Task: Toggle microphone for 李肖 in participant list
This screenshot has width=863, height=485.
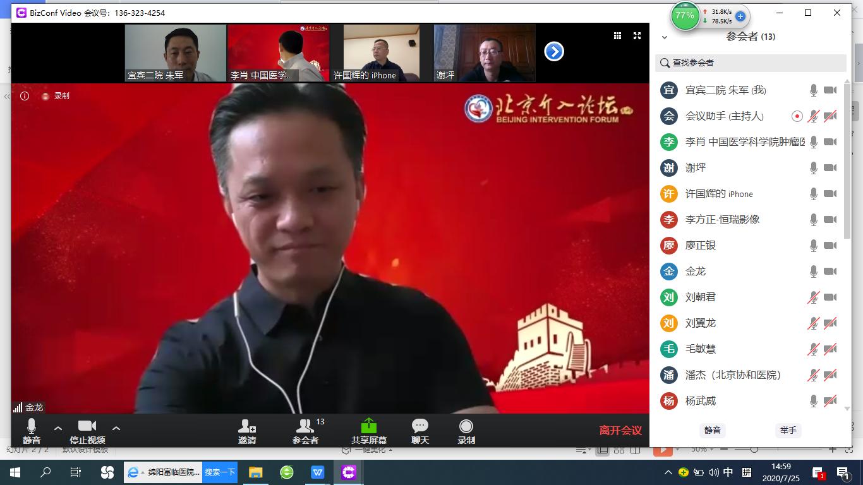Action: point(814,142)
